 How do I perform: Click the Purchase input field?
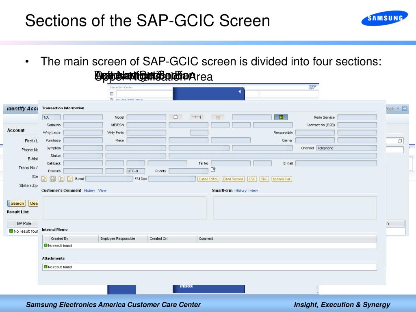tap(83, 140)
